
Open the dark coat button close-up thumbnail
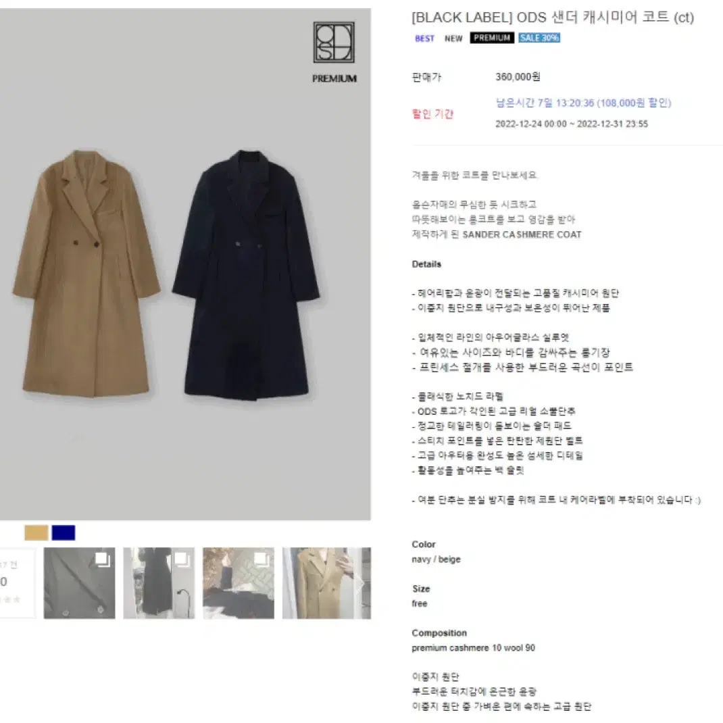tap(79, 583)
